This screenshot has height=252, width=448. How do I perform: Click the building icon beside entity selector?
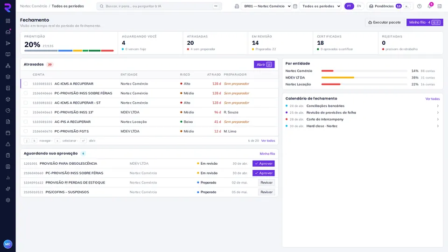pyautogui.click(x=237, y=6)
